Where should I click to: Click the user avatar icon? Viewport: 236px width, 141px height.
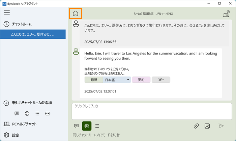pos(76,24)
